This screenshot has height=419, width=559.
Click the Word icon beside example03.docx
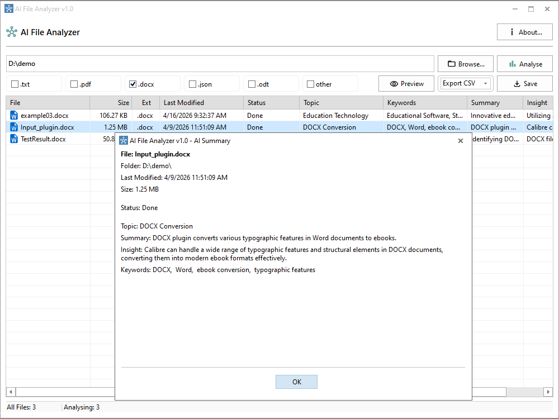[x=14, y=116]
